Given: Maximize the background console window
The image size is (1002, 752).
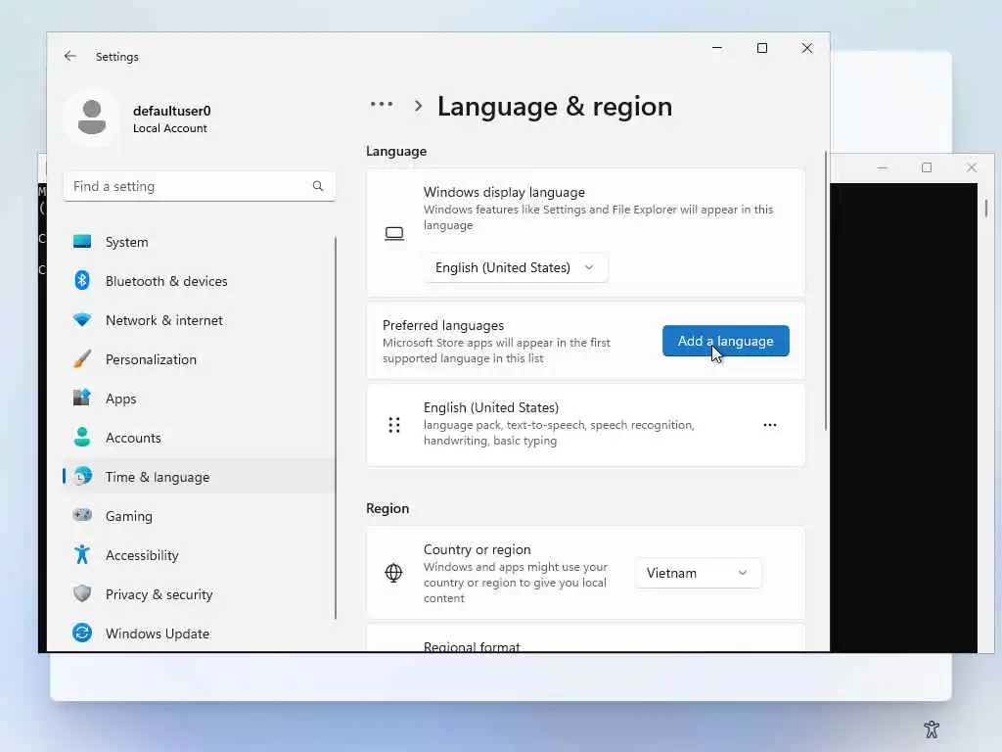Looking at the screenshot, I should coord(927,167).
